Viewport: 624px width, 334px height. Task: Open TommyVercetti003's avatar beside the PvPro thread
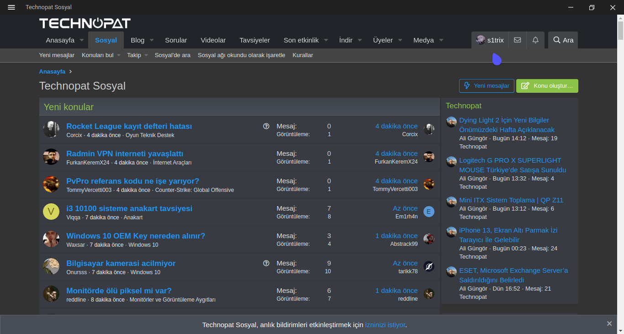pyautogui.click(x=51, y=184)
